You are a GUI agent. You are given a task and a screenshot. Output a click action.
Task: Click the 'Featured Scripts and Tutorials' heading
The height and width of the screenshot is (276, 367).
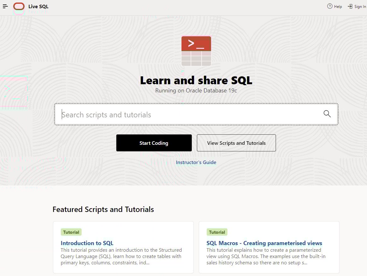[103, 209]
